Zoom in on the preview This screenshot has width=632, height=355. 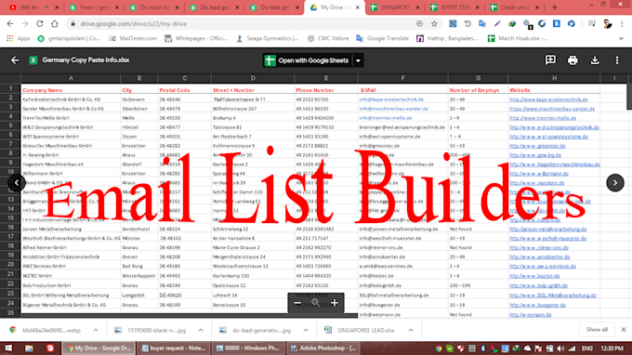point(335,303)
